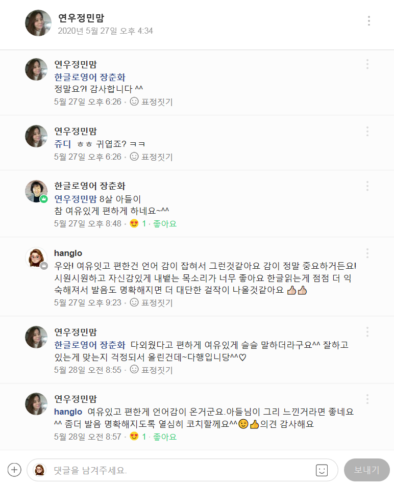Viewport: 394px width, 486px height.
Task: Open 한글로영어 장춘화's profile picture
Action: [x=36, y=191]
